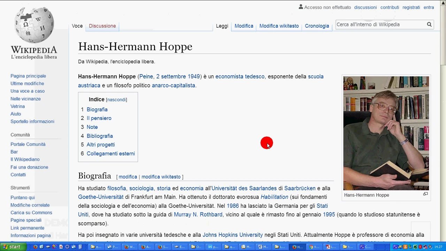Click the search magnifier icon
The height and width of the screenshot is (251, 446).
pyautogui.click(x=429, y=24)
